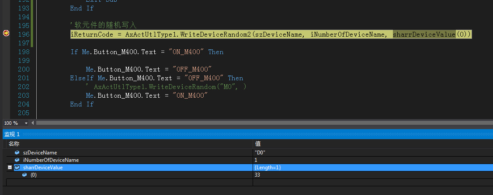Click the (0) element variable icon
493x195 pixels.
pyautogui.click(x=24, y=175)
